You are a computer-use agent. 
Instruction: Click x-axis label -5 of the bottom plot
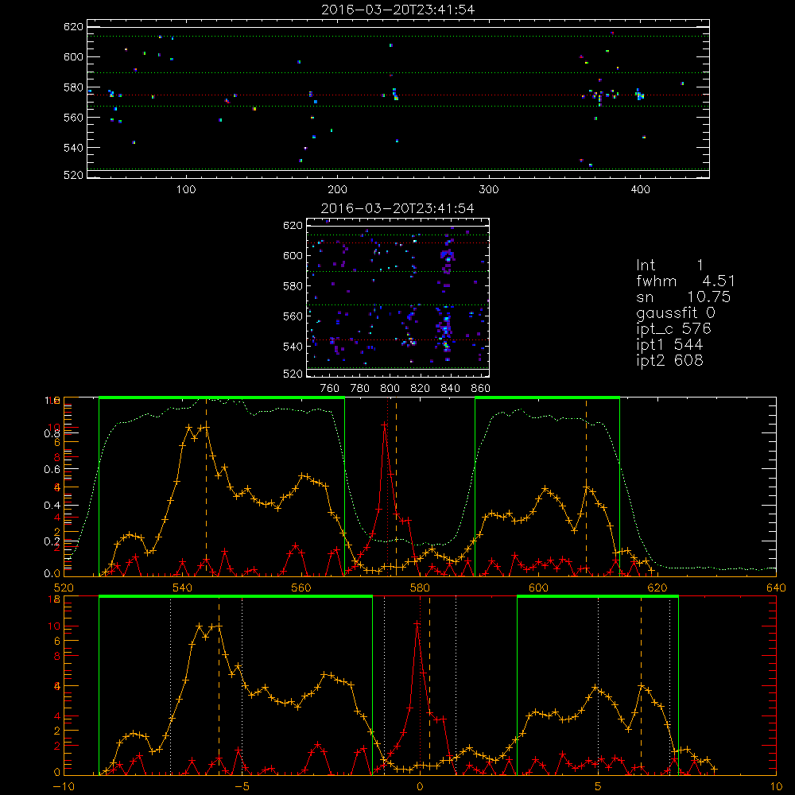coord(242,787)
